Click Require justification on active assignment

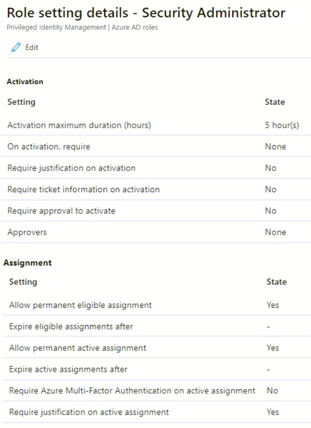click(89, 412)
